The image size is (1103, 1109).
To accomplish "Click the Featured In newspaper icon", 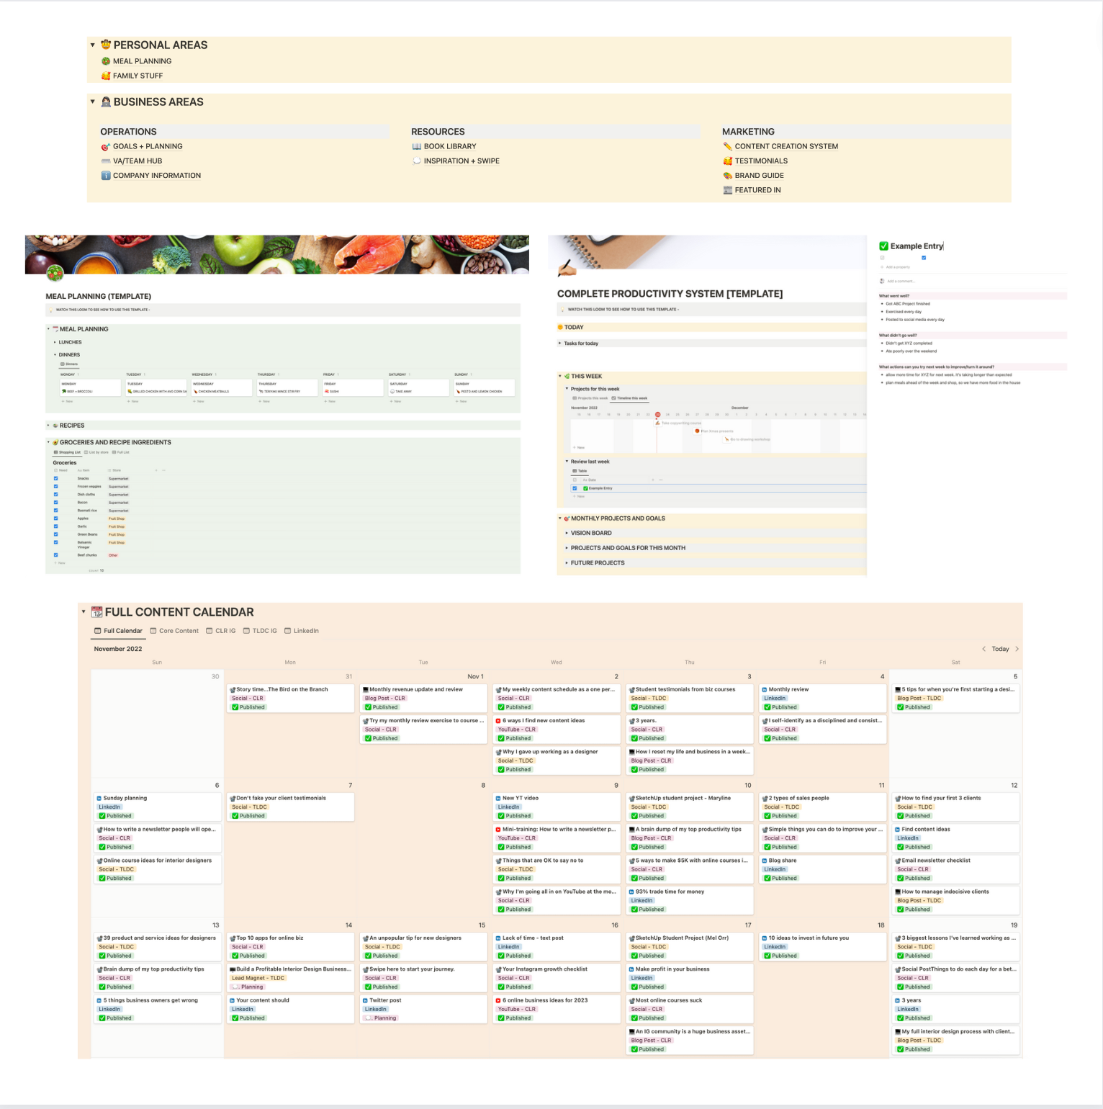I will 727,190.
